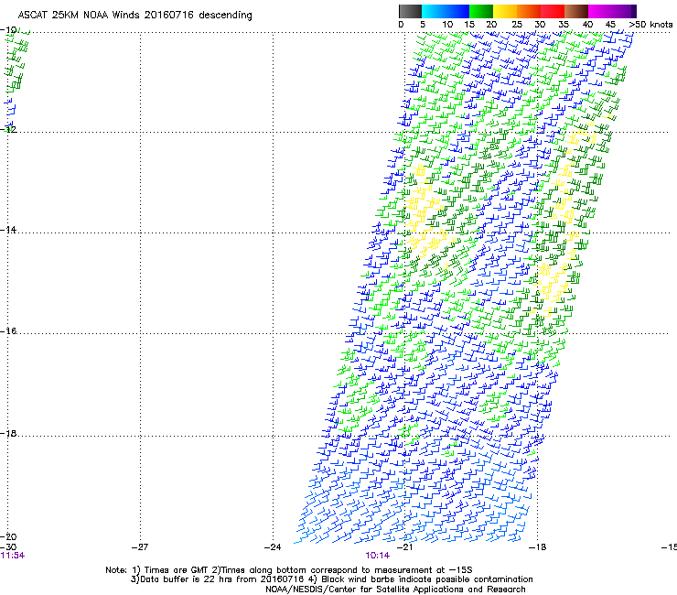Click the red 30-35 knots legend swatch
677x595 pixels.
click(553, 11)
